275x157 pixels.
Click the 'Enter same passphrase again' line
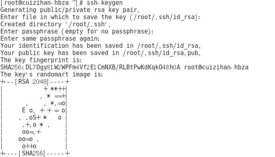pyautogui.click(x=50, y=39)
